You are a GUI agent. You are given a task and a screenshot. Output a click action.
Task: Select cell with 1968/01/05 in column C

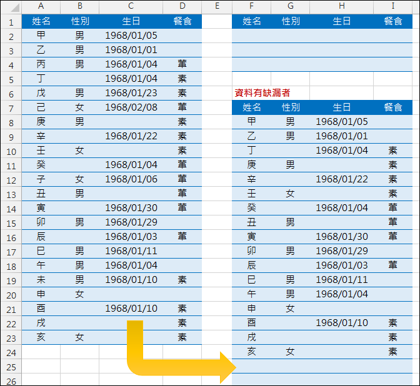point(131,36)
